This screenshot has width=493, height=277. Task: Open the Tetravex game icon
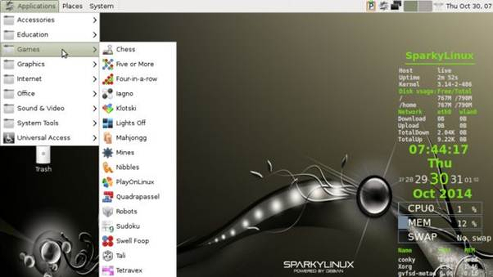(x=108, y=270)
